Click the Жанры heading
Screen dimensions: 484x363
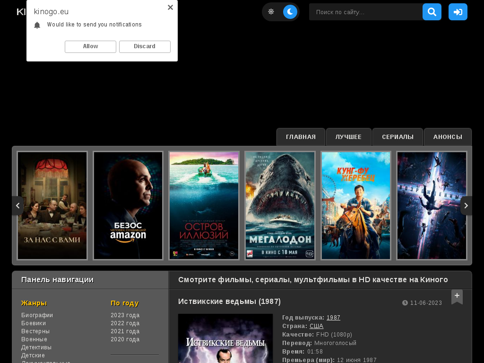coord(34,303)
